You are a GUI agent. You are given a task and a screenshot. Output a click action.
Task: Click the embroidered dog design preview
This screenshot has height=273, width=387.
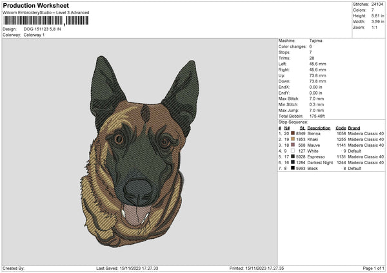pyautogui.click(x=138, y=149)
